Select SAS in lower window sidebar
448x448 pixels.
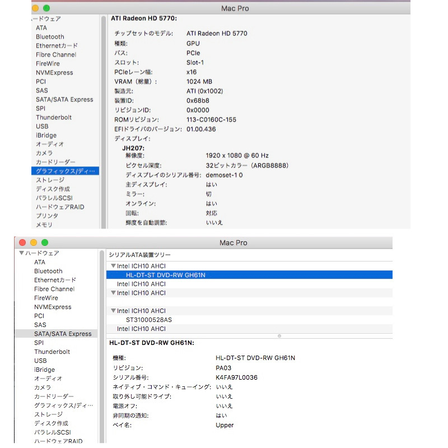[40, 325]
